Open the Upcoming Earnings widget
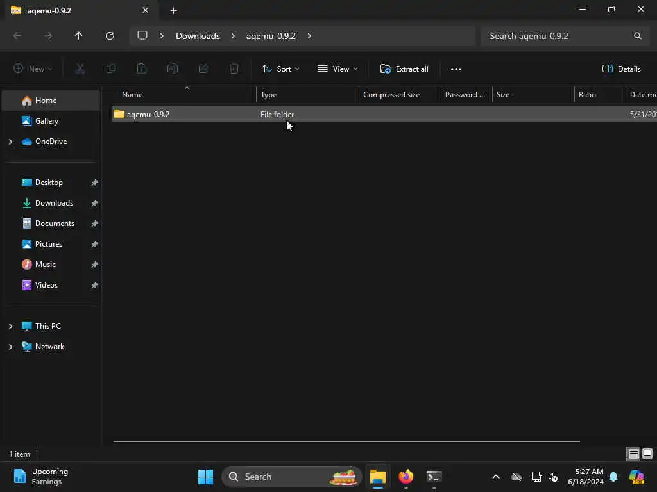 click(x=40, y=477)
